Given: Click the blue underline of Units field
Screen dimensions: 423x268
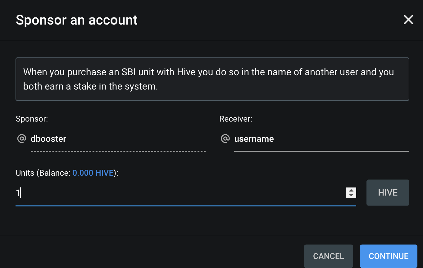Looking at the screenshot, I should 186,206.
